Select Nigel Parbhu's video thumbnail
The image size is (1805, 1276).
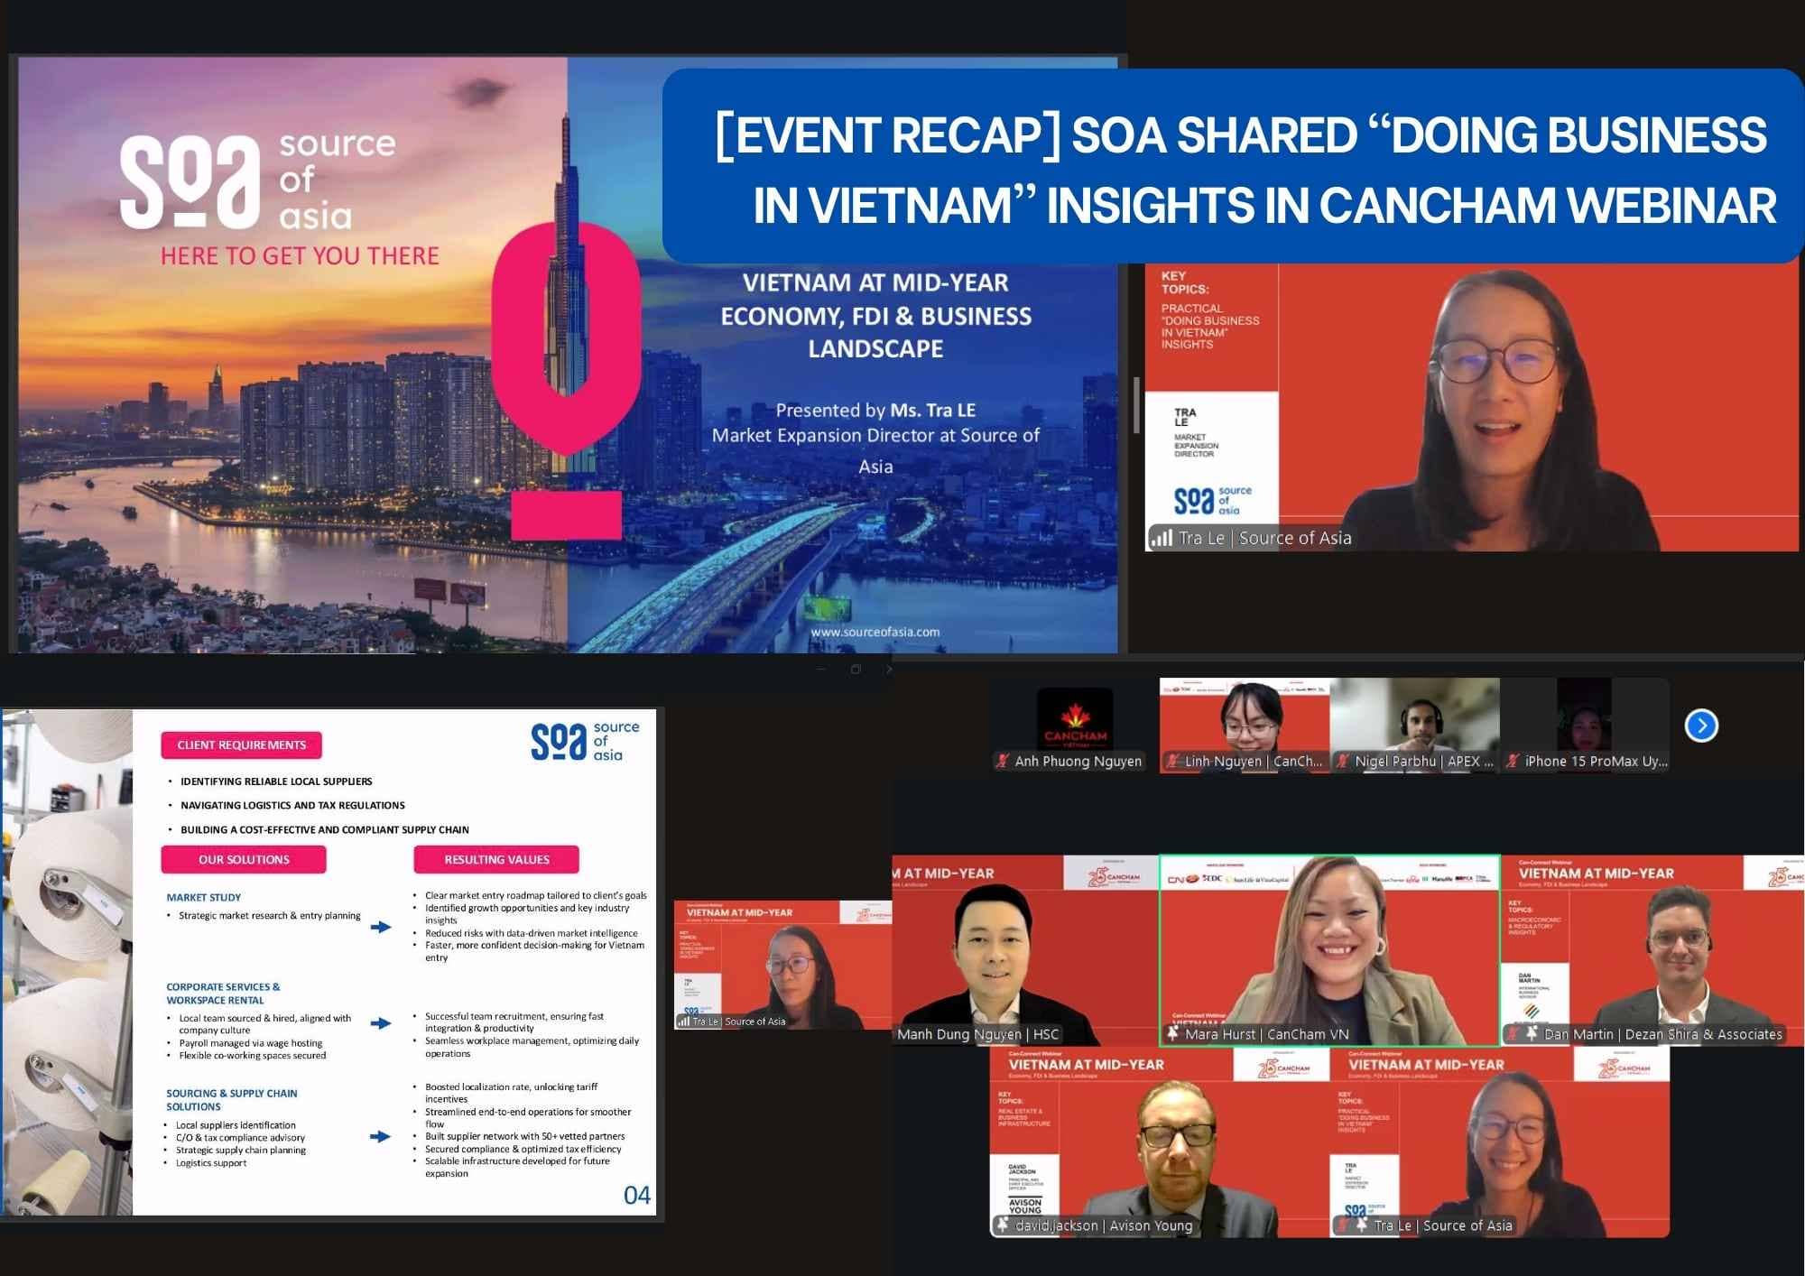[1415, 725]
